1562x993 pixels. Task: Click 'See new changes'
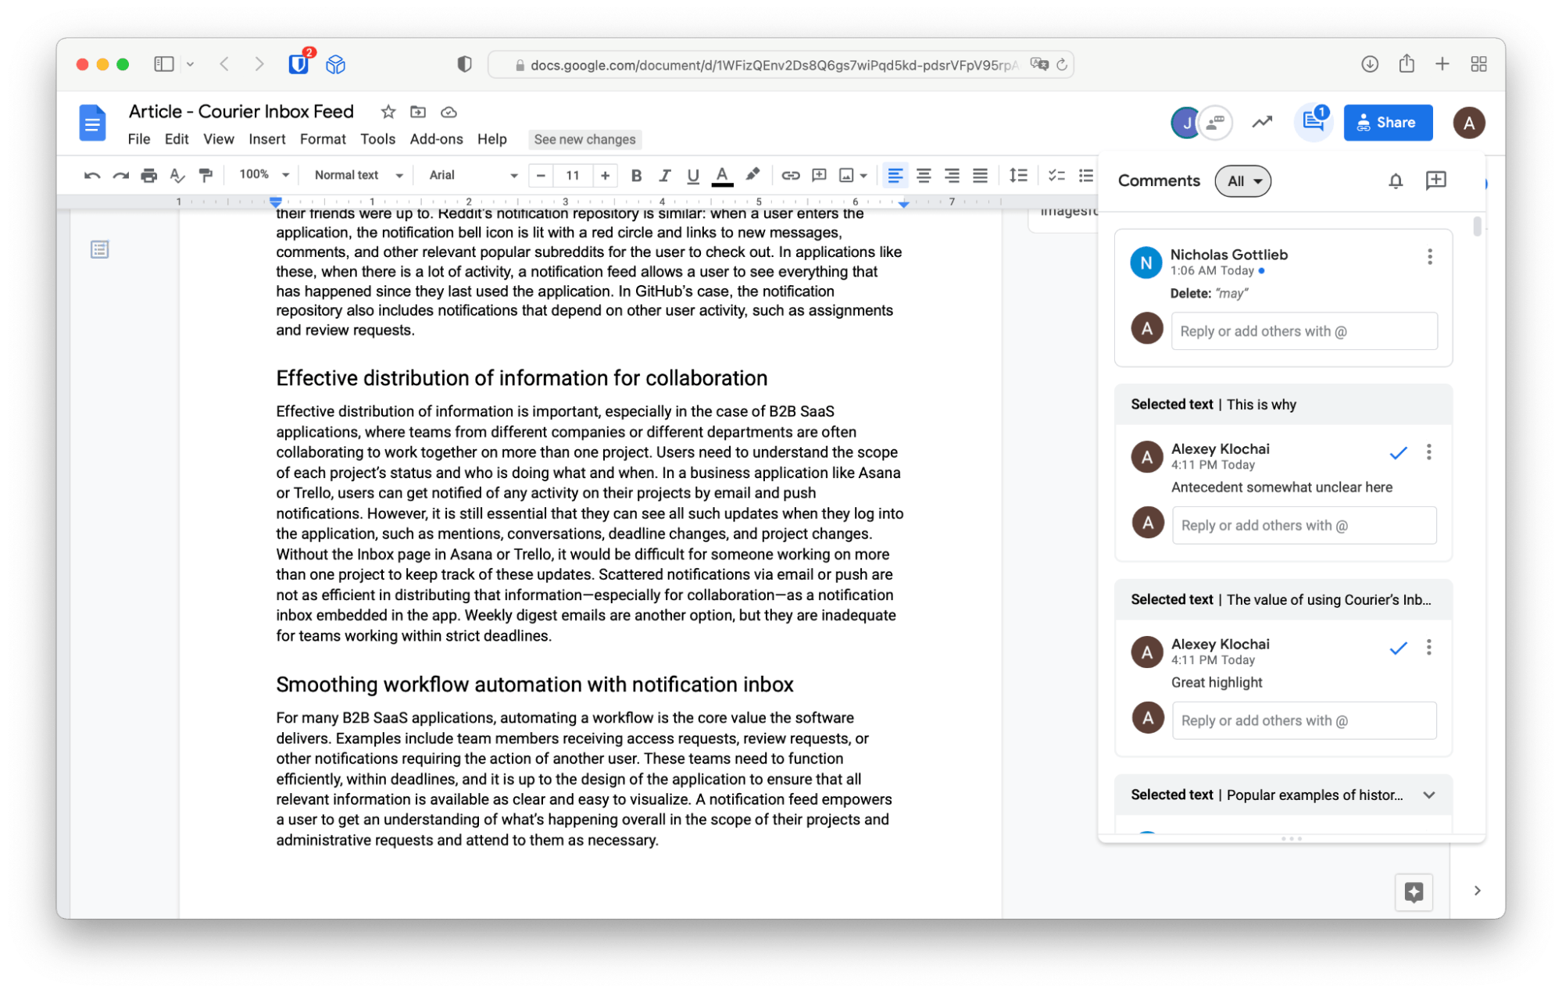[584, 139]
